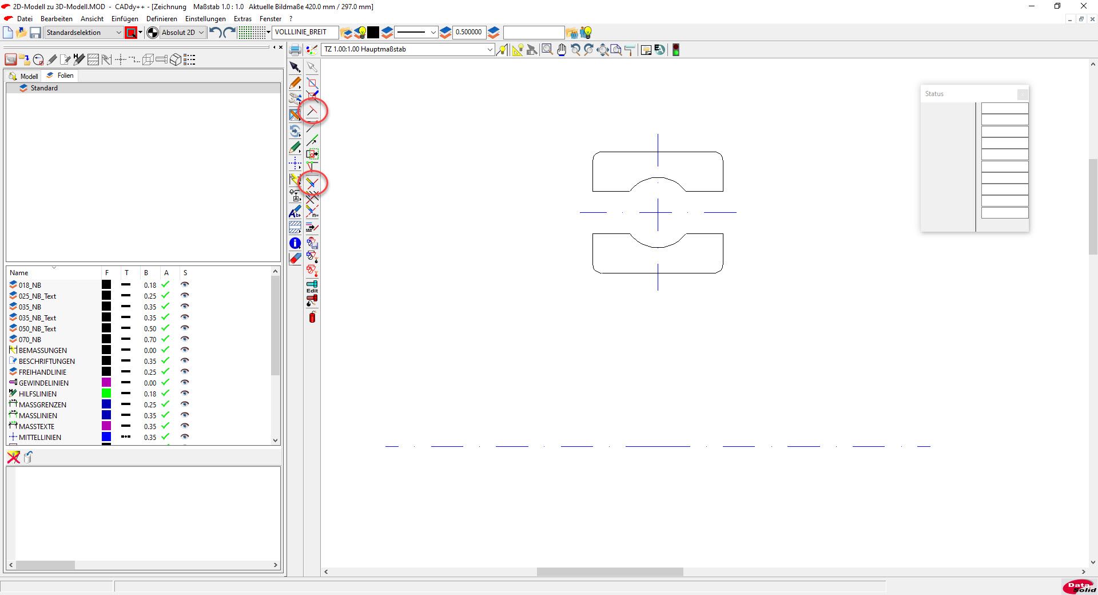
Task: Toggle the green checkmark for BEMASSUNGEN layer
Action: click(x=165, y=350)
